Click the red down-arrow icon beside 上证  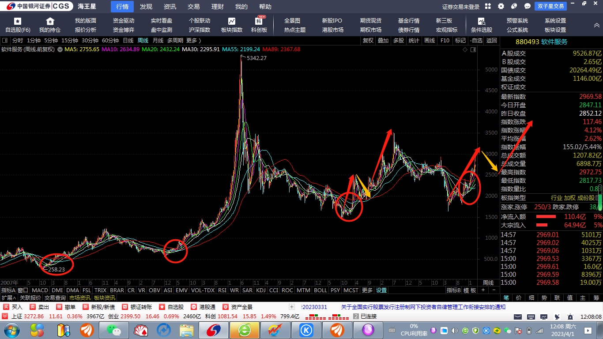tap(6, 316)
